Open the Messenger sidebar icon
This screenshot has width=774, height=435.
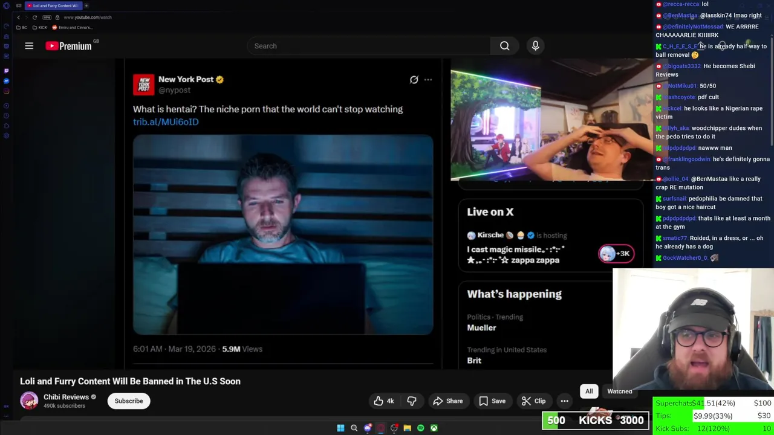(6, 81)
